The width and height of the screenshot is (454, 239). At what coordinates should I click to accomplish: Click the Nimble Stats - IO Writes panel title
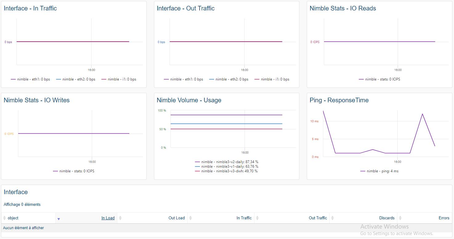(x=37, y=100)
